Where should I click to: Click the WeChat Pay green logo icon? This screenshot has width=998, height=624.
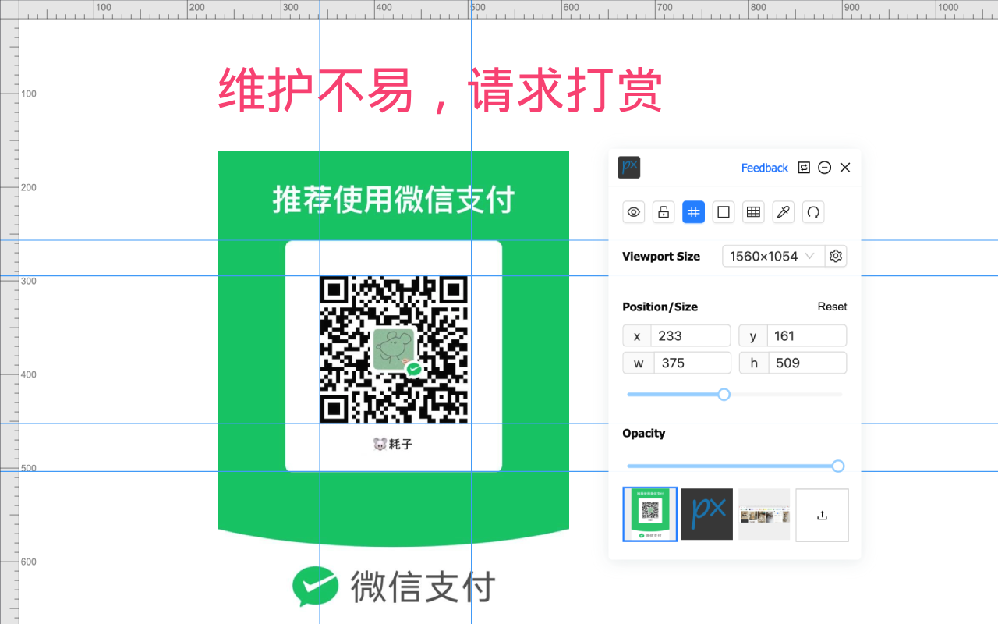pyautogui.click(x=315, y=587)
